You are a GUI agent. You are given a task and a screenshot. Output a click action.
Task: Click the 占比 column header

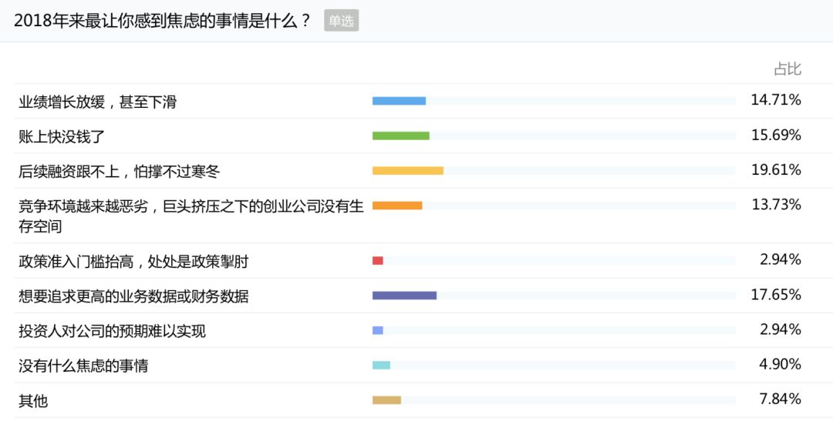(787, 69)
